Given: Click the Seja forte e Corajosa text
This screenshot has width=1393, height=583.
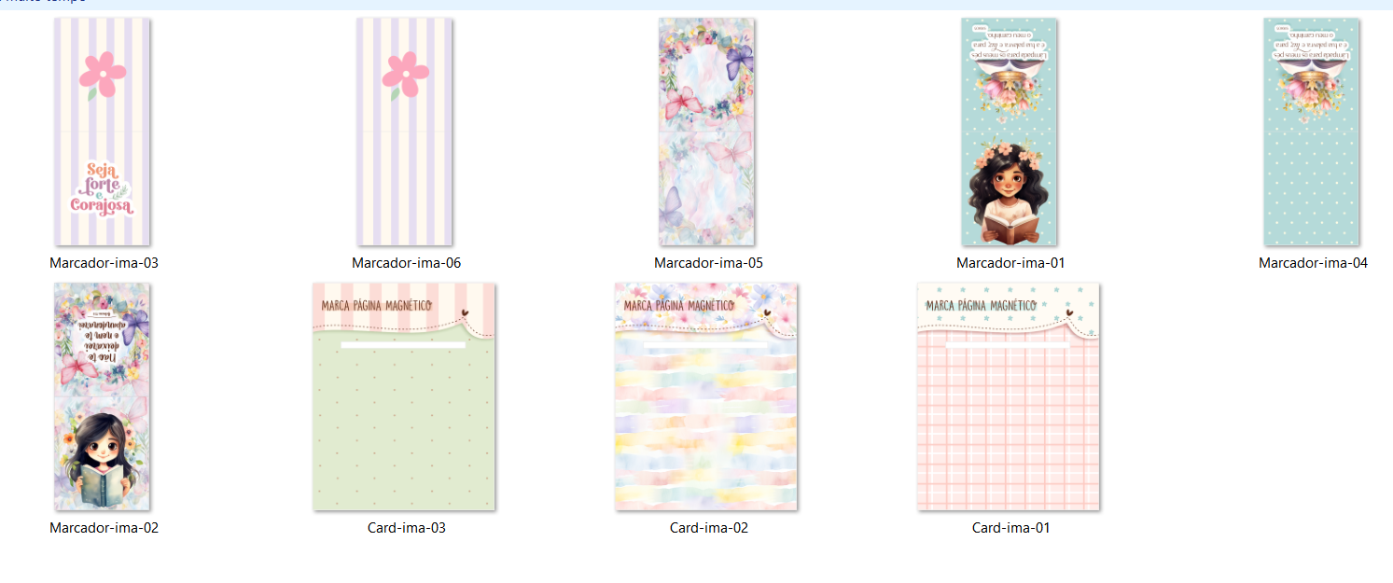Looking at the screenshot, I should click(102, 188).
